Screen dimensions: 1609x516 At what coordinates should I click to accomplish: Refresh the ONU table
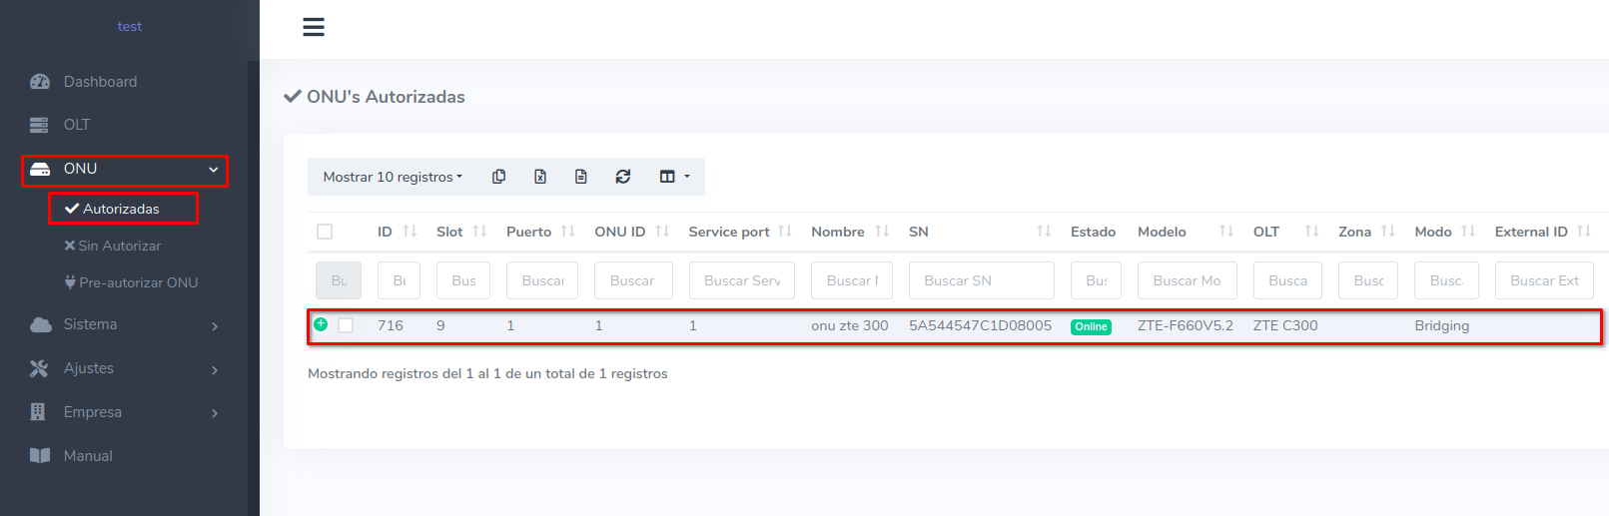pyautogui.click(x=622, y=177)
